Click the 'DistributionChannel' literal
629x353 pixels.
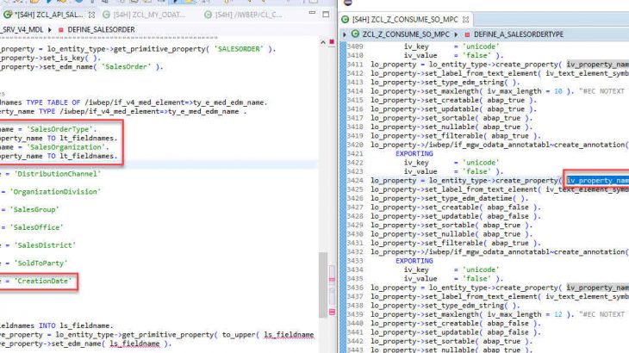click(58, 174)
